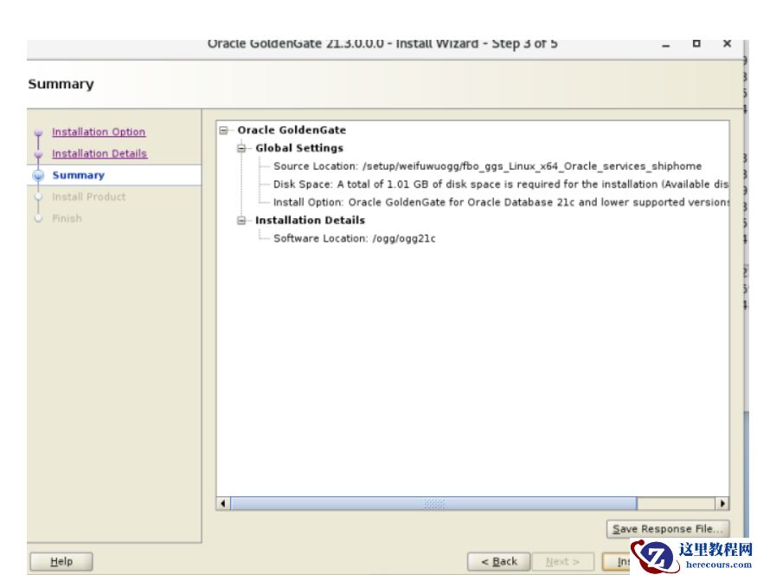
Task: Maximize the Install Wizard window
Action: tap(696, 43)
